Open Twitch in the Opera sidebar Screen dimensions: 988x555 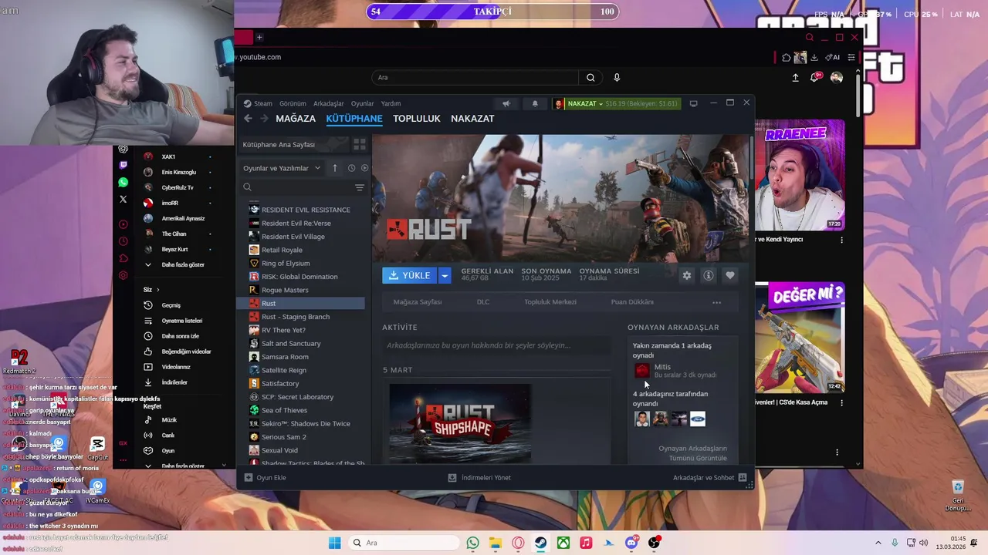(123, 165)
